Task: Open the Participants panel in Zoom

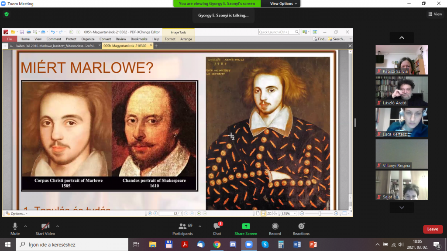Action: tap(182, 229)
